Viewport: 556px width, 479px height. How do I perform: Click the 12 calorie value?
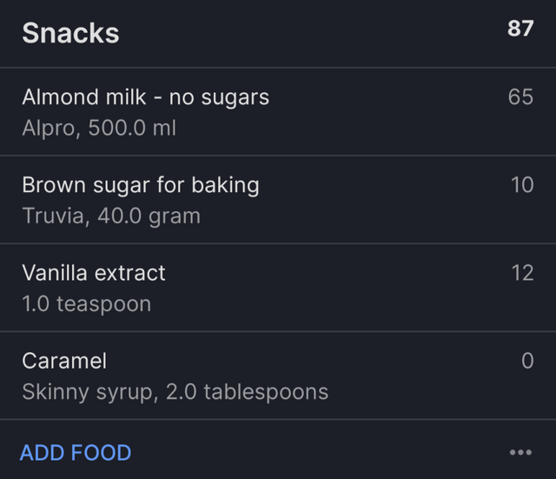[x=522, y=273]
